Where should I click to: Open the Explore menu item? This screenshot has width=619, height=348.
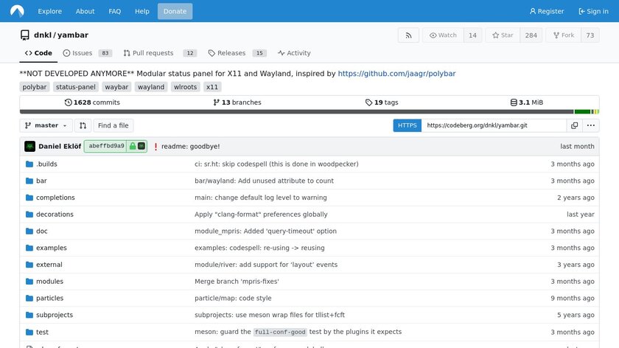tap(50, 11)
